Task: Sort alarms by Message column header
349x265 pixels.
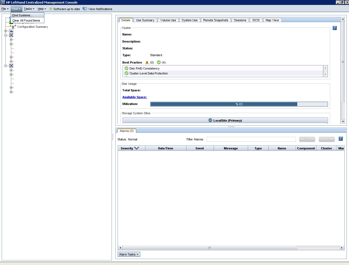Action: (231, 148)
